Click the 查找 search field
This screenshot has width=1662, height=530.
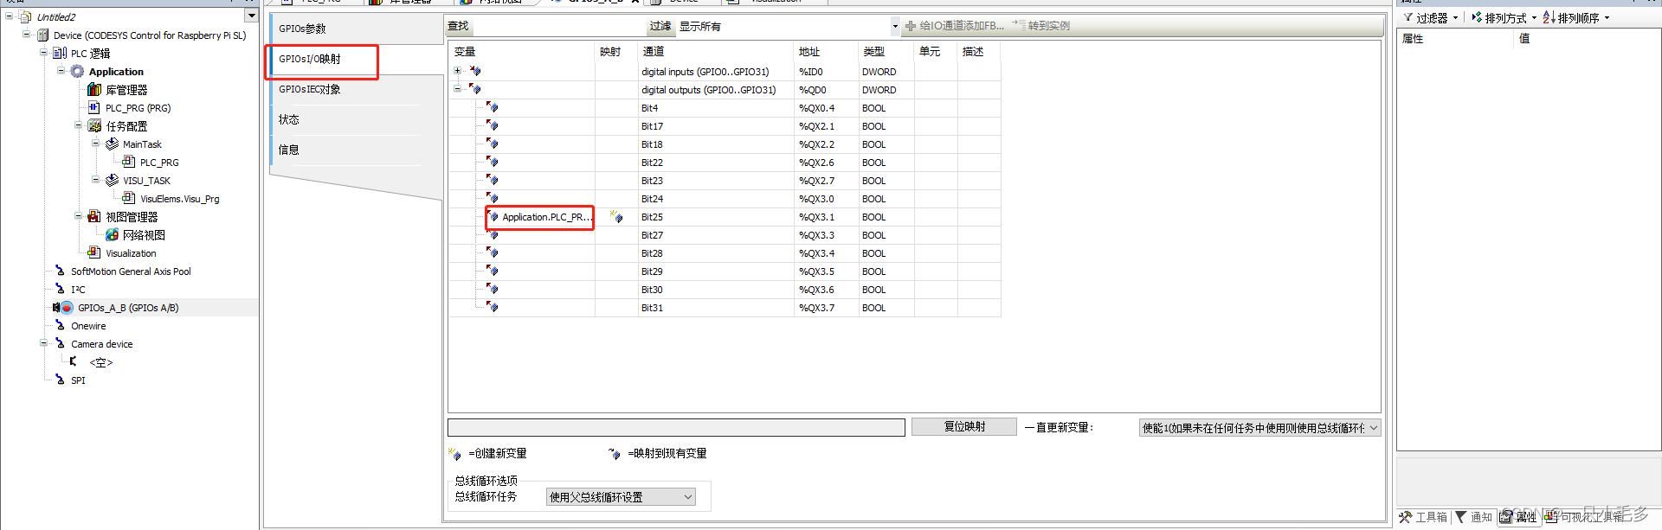tap(558, 26)
